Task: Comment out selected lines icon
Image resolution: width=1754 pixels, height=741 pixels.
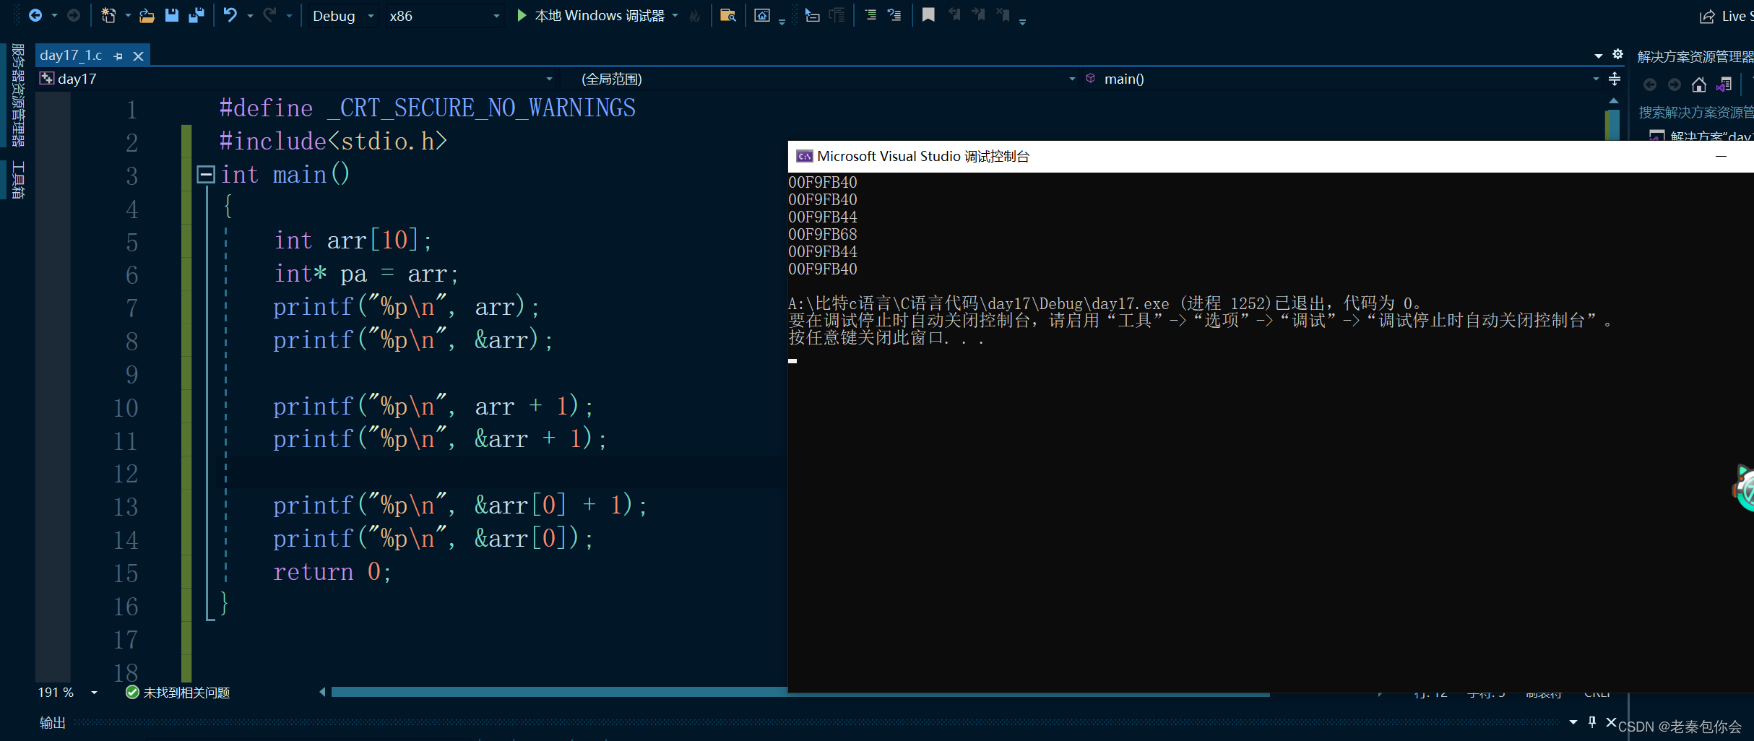Action: (870, 15)
